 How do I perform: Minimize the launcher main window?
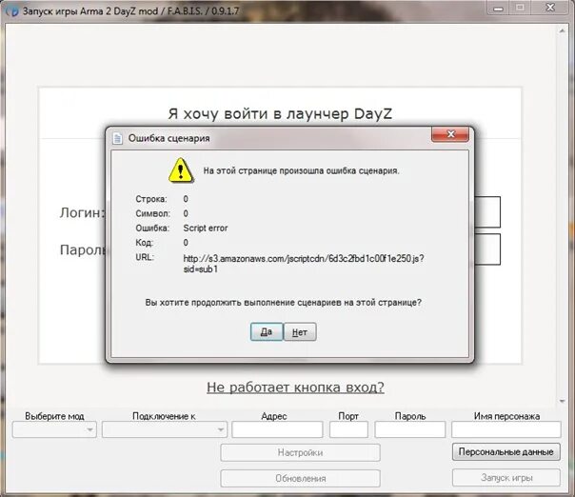[498, 8]
